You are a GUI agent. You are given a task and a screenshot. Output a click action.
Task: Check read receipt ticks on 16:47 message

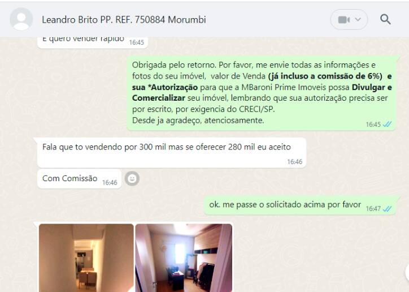[387, 209]
